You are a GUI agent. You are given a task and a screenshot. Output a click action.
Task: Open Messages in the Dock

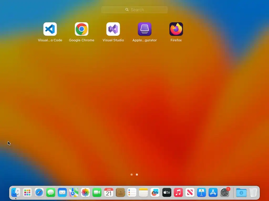click(51, 192)
